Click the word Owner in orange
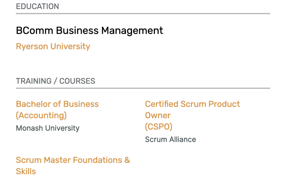 point(158,115)
